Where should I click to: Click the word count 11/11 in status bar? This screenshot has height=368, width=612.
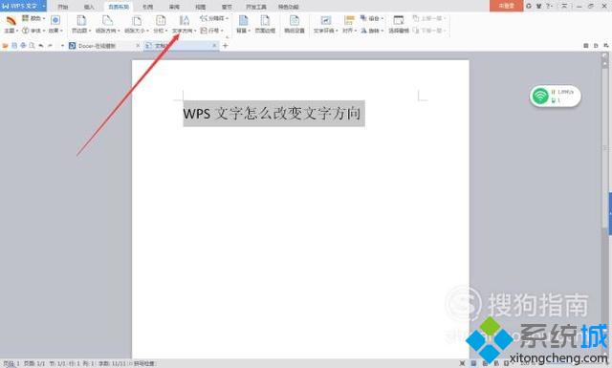[113, 364]
